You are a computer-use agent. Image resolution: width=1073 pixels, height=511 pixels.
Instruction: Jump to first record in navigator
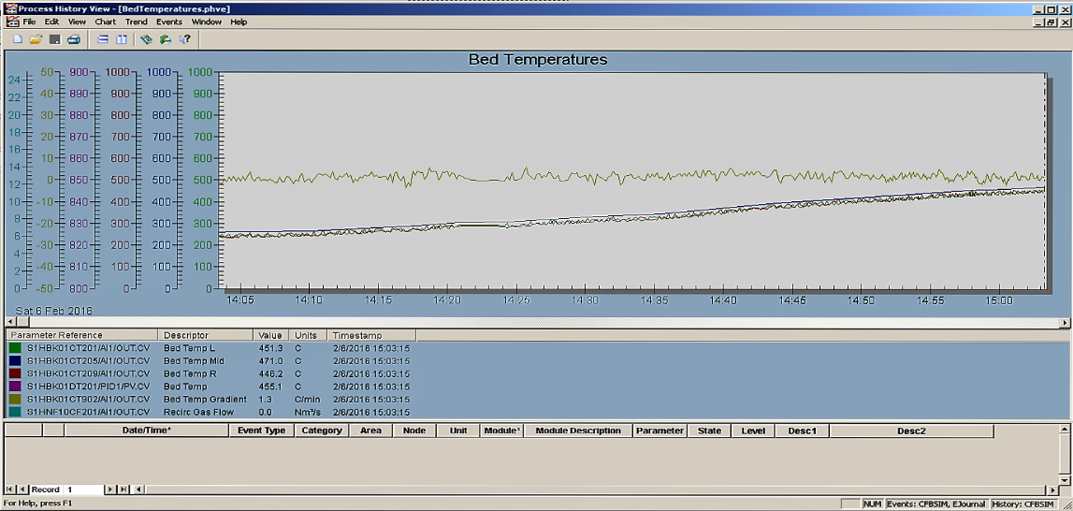pyautogui.click(x=9, y=489)
